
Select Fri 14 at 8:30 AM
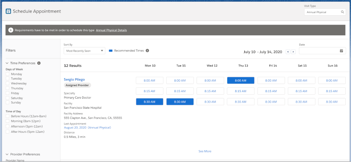271,102
